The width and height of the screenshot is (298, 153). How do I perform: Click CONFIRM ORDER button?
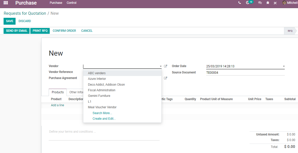pos(64,31)
